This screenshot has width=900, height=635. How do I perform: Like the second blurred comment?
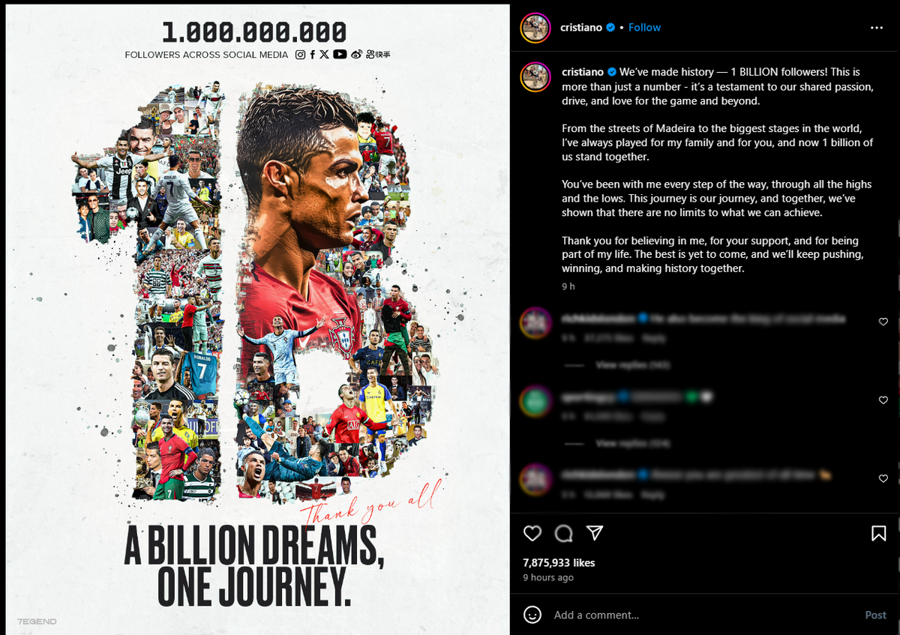(883, 400)
